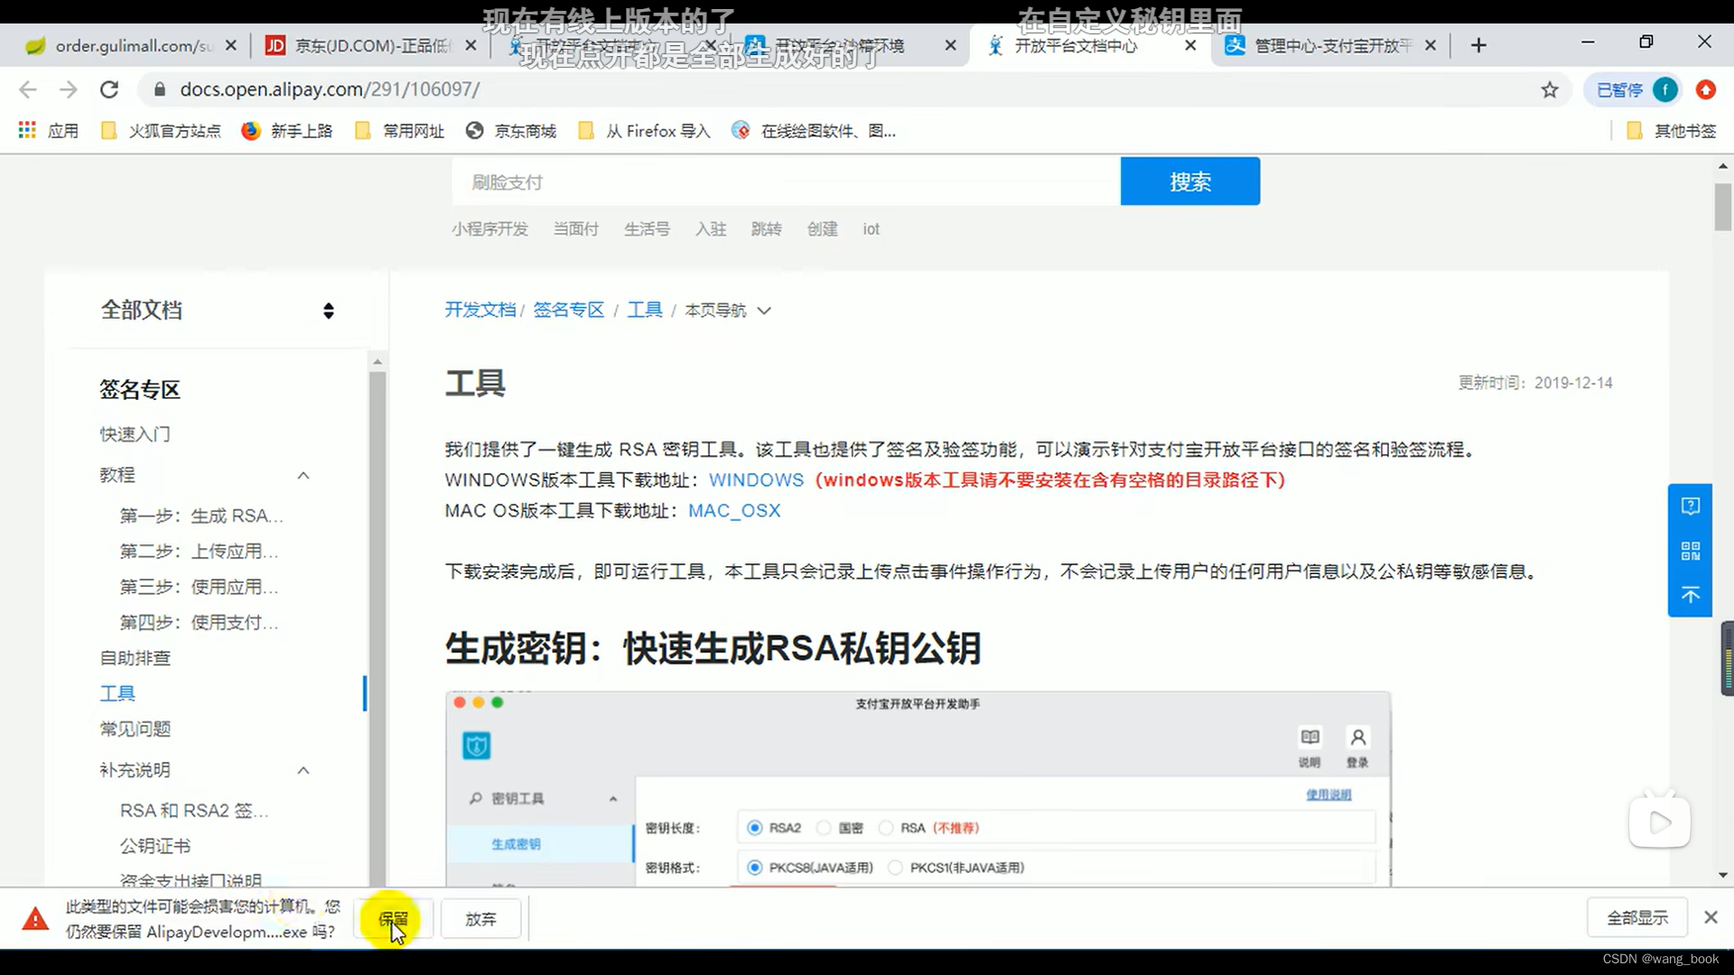Image resolution: width=1734 pixels, height=975 pixels.
Task: Click the site lock icon in address bar
Action: (160, 89)
